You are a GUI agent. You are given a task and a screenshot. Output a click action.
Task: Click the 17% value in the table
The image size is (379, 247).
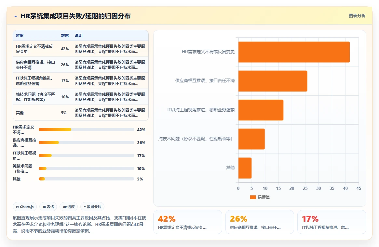(x=65, y=81)
